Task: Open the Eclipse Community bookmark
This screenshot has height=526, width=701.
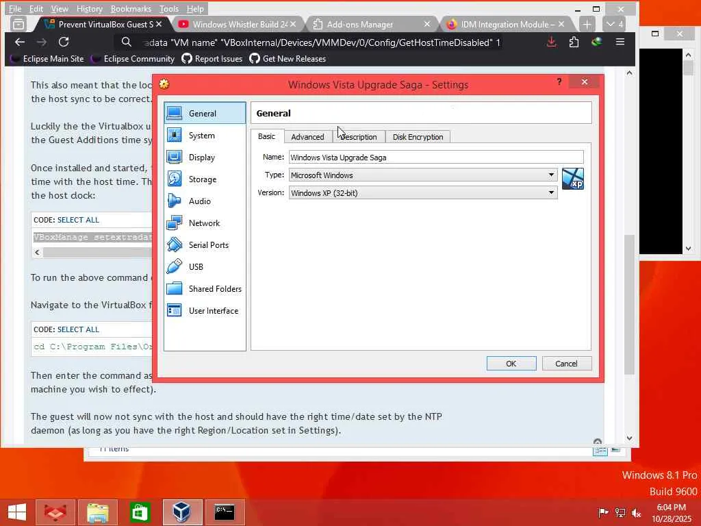Action: click(x=133, y=59)
